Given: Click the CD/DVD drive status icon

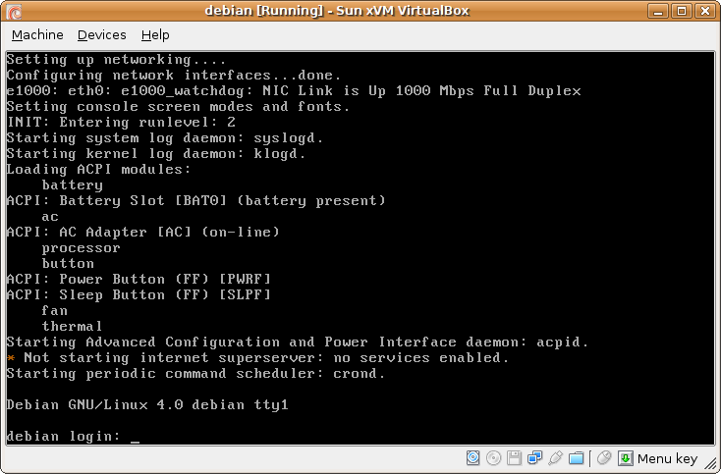Looking at the screenshot, I should (493, 458).
